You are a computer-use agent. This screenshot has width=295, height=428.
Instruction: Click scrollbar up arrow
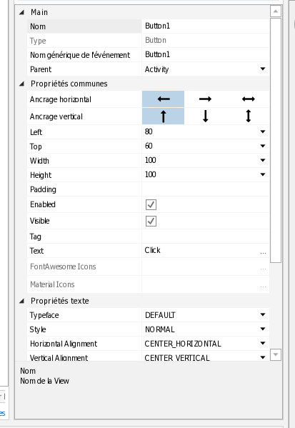pos(276,11)
